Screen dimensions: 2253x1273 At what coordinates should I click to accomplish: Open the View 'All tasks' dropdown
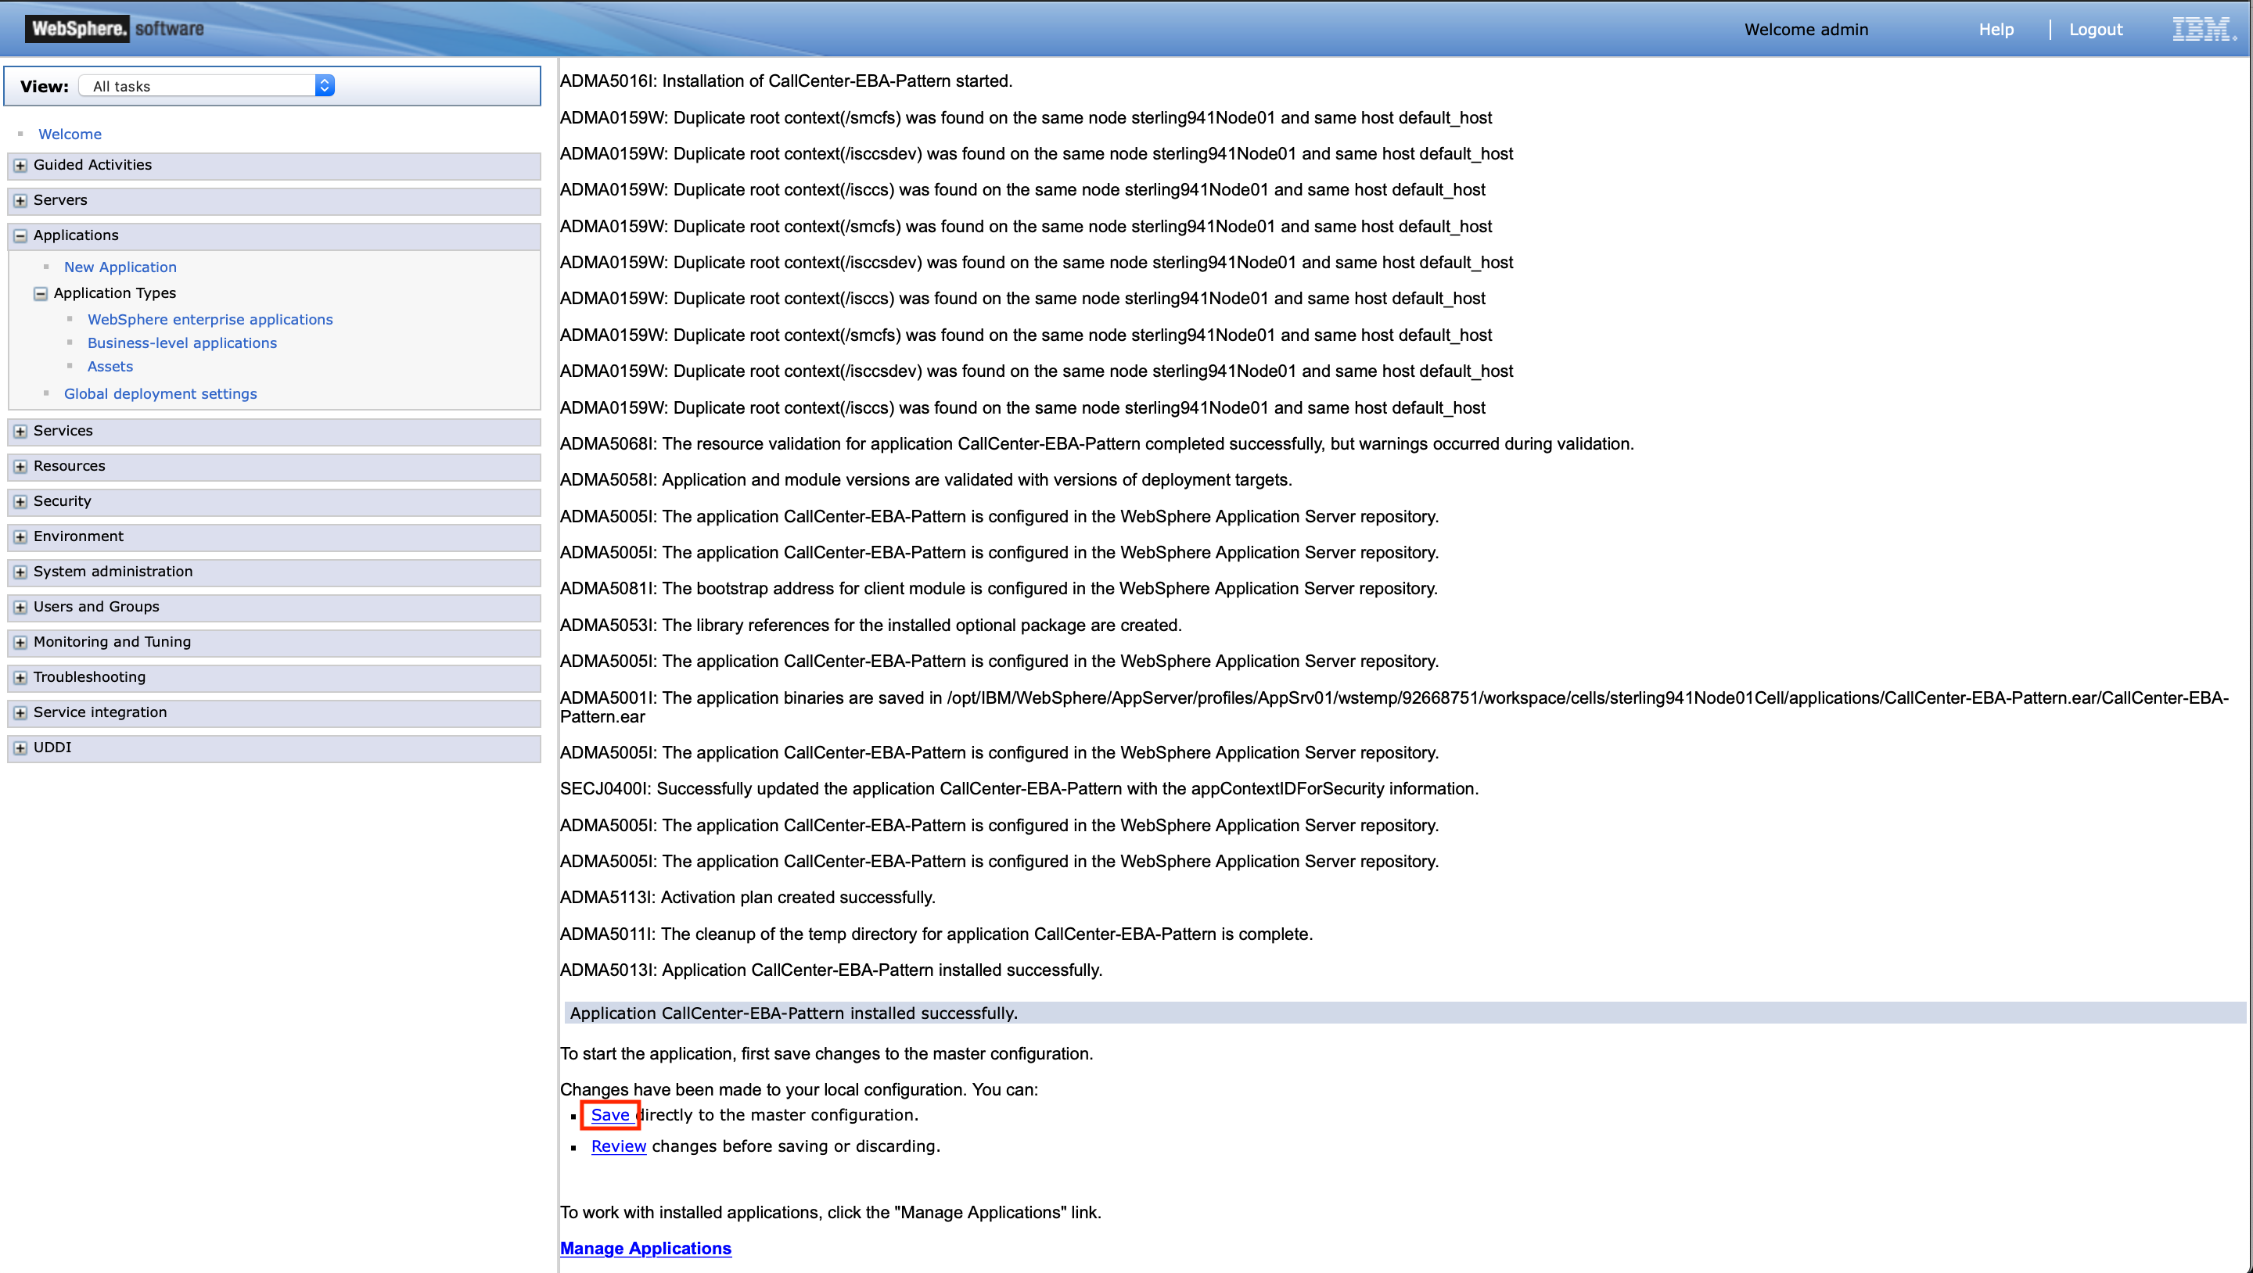[x=325, y=84]
